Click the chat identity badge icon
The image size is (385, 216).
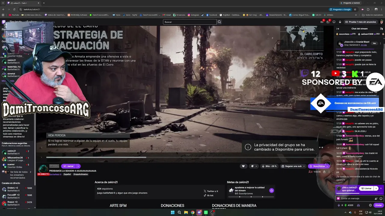click(x=338, y=199)
